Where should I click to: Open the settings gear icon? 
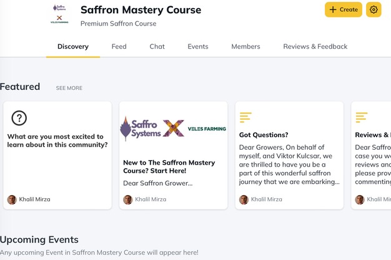tap(374, 9)
